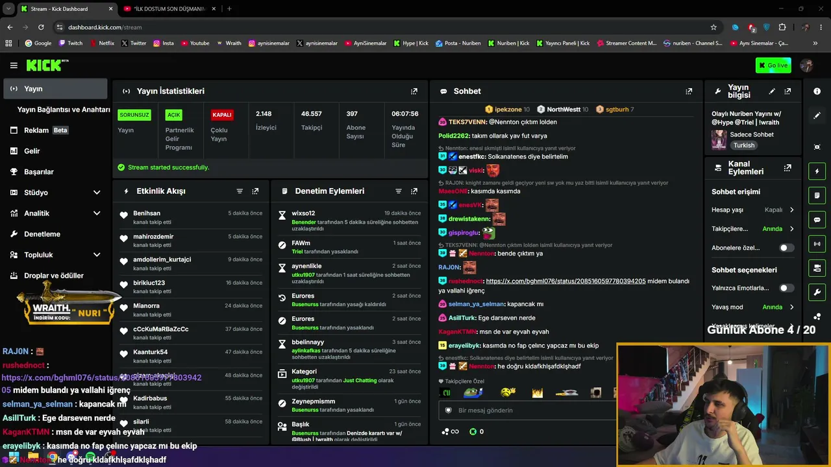Open the Streamer Content M... bookmark

(x=626, y=43)
